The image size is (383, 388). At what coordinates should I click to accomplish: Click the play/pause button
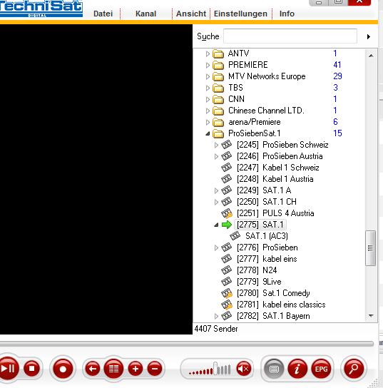(8, 369)
